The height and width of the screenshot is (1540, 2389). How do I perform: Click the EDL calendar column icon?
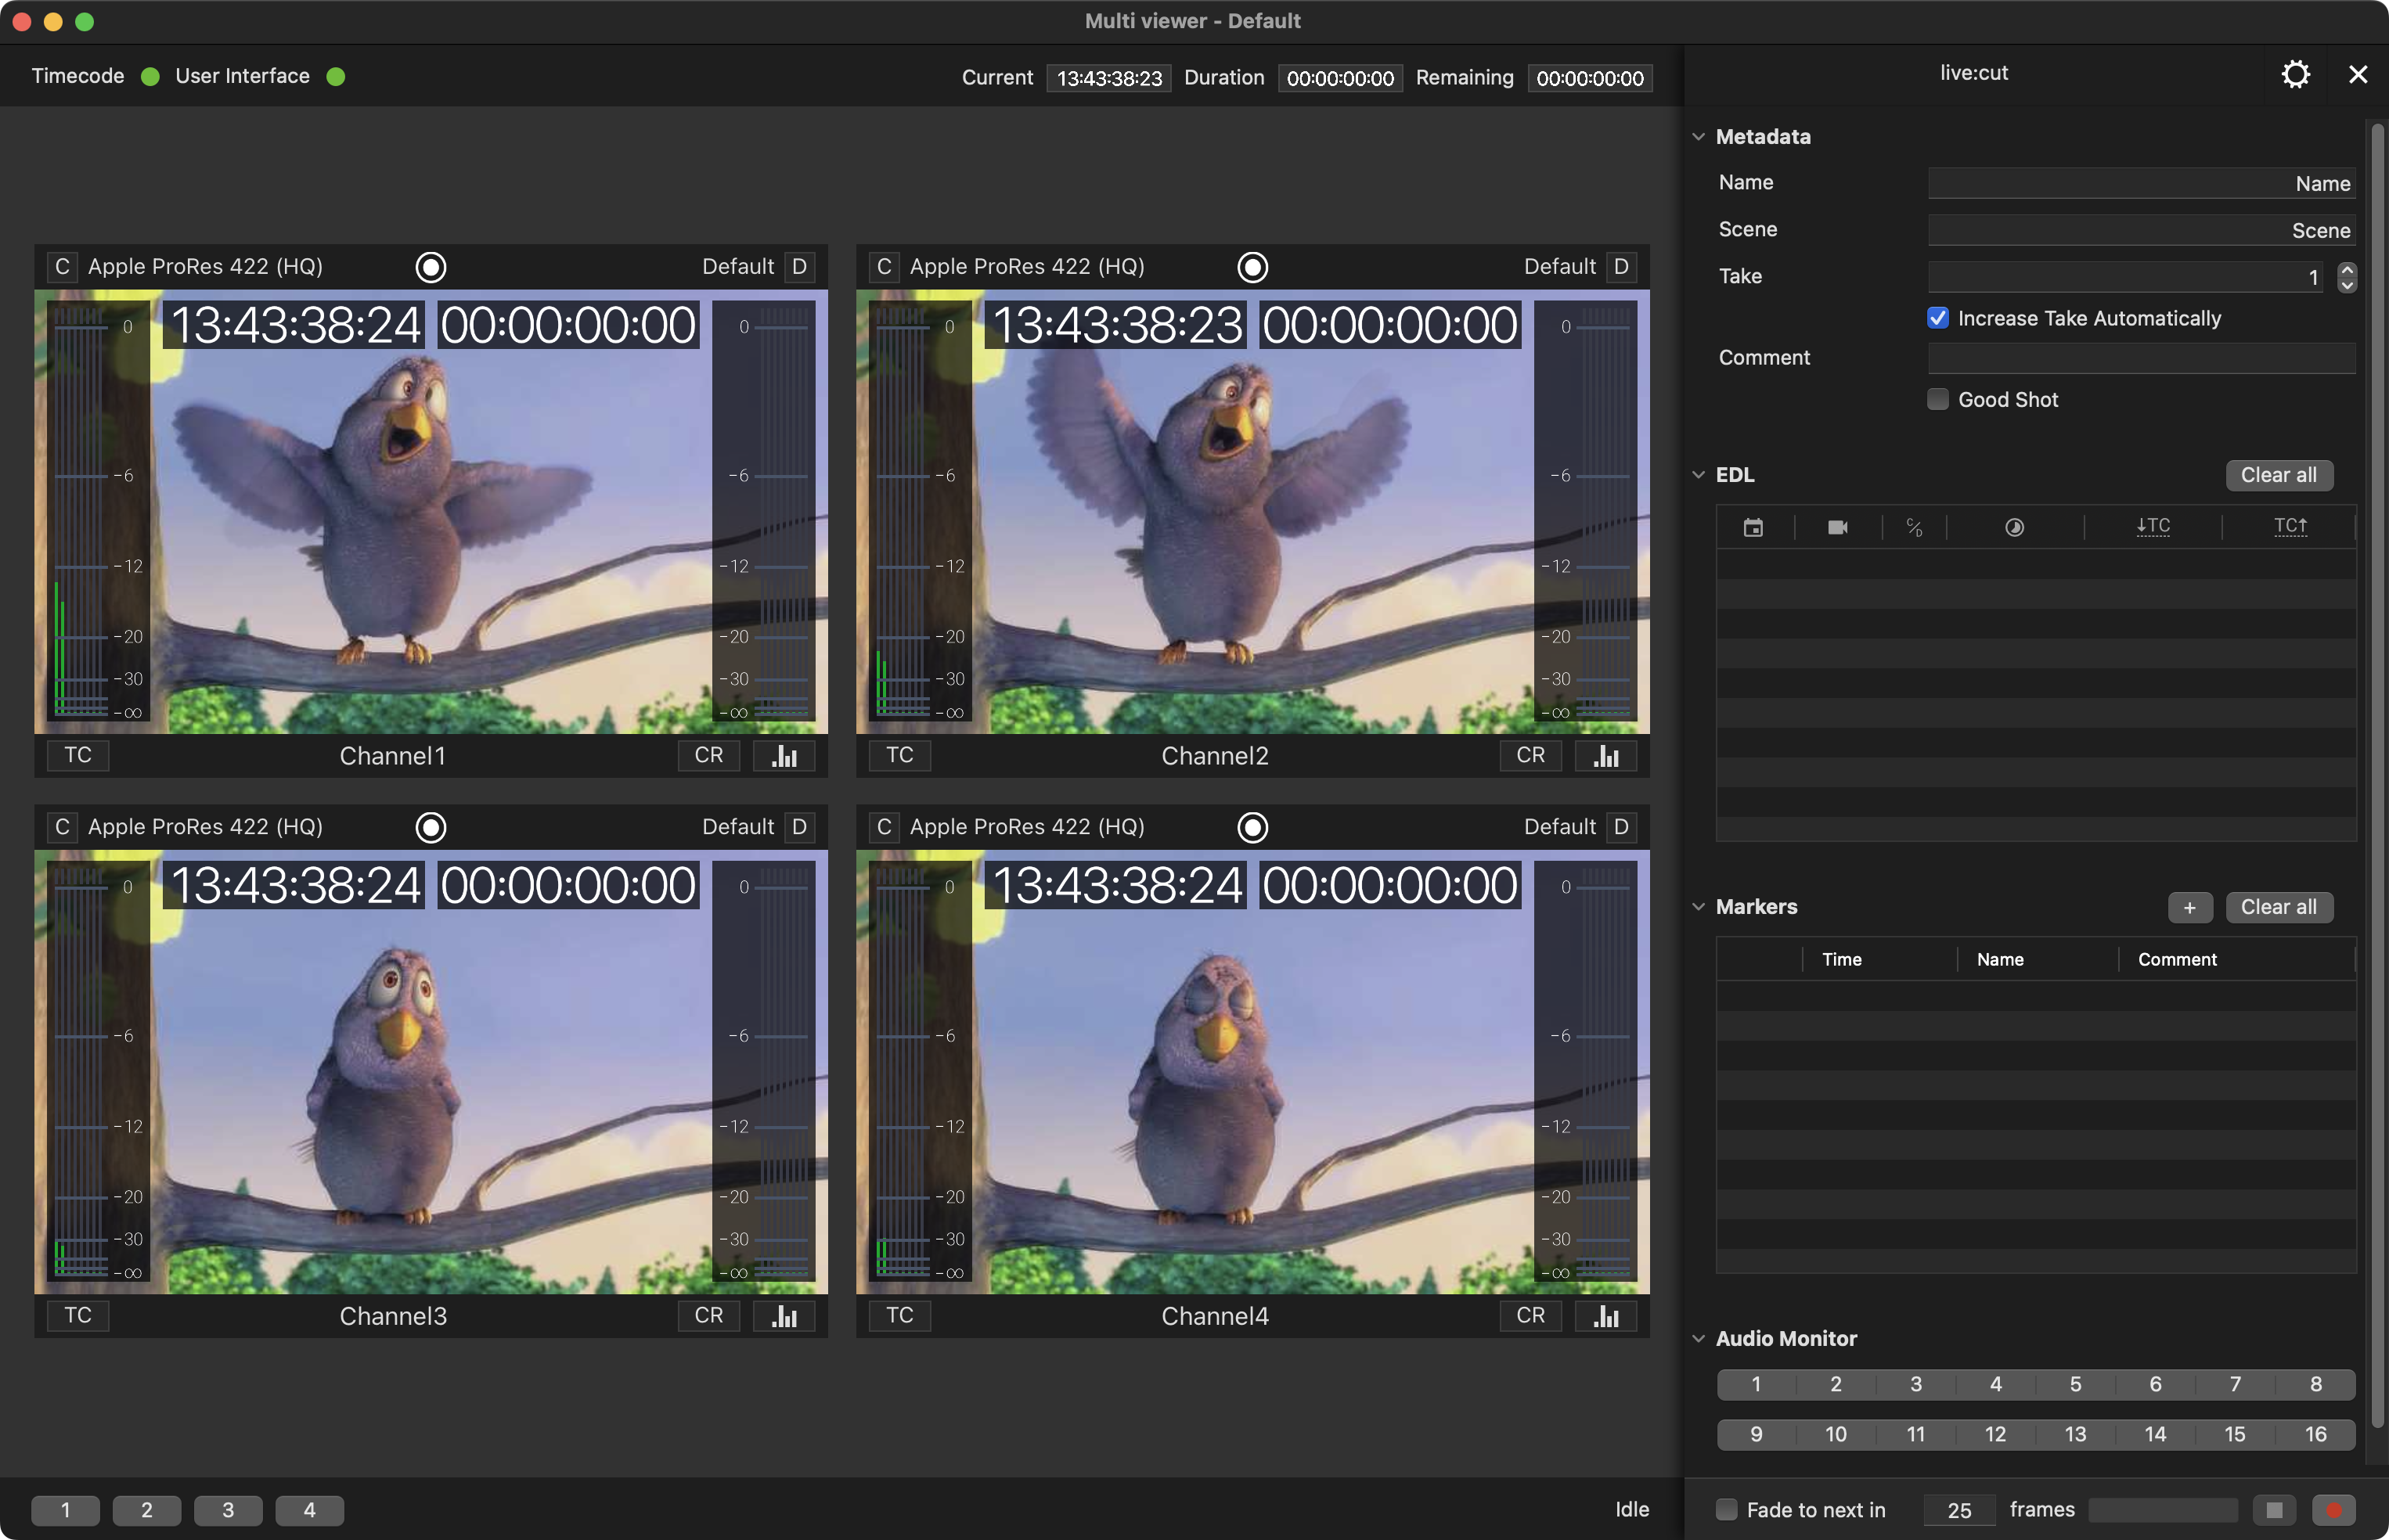point(1753,527)
